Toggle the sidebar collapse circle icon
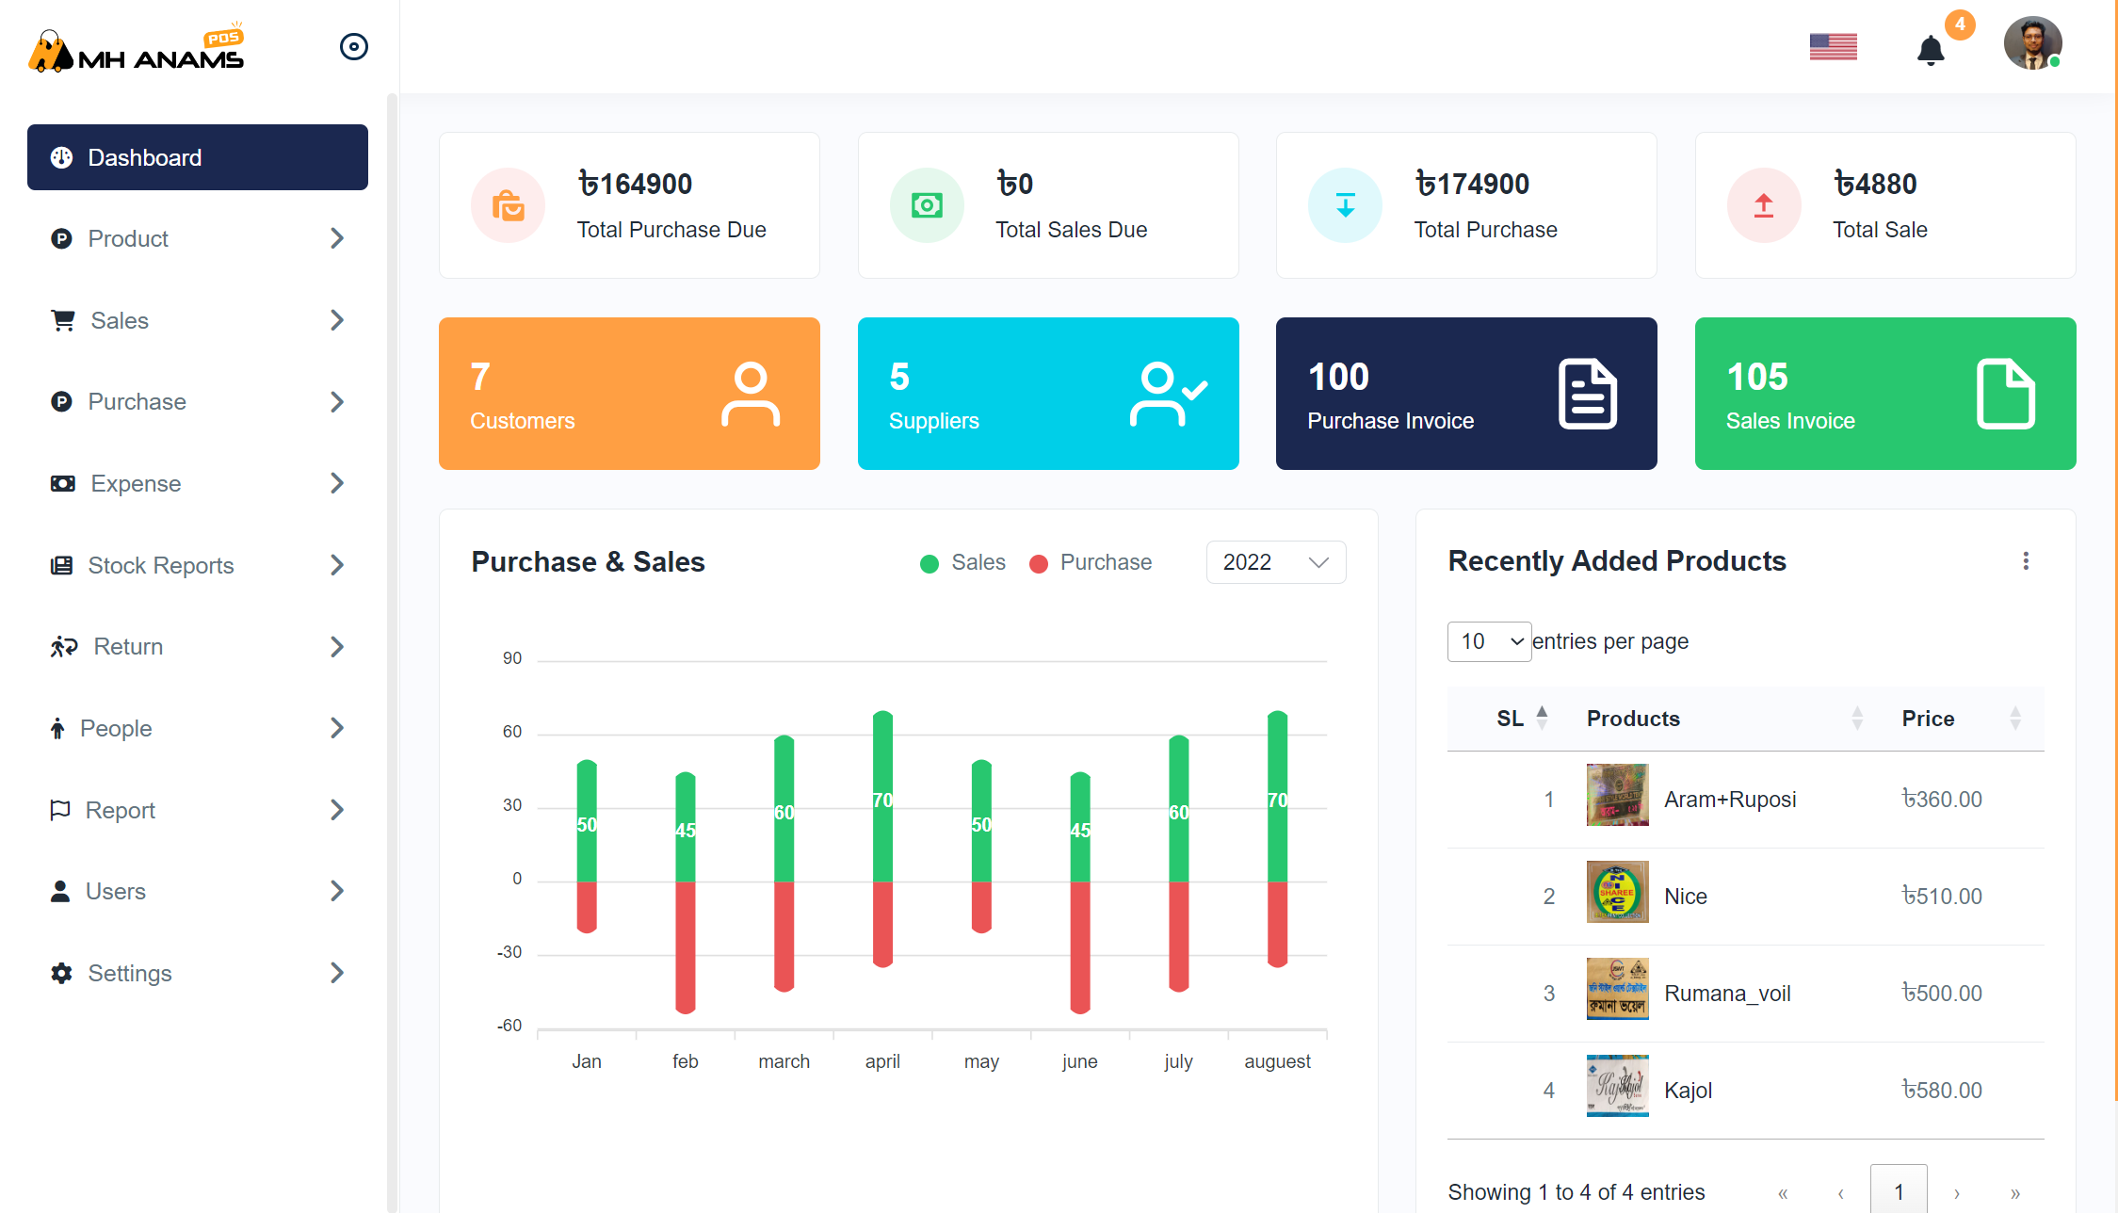Viewport: 2118px width, 1213px height. (353, 47)
